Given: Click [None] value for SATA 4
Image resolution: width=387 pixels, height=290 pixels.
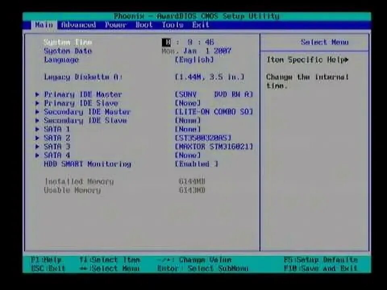Looking at the screenshot, I should click(x=187, y=155).
